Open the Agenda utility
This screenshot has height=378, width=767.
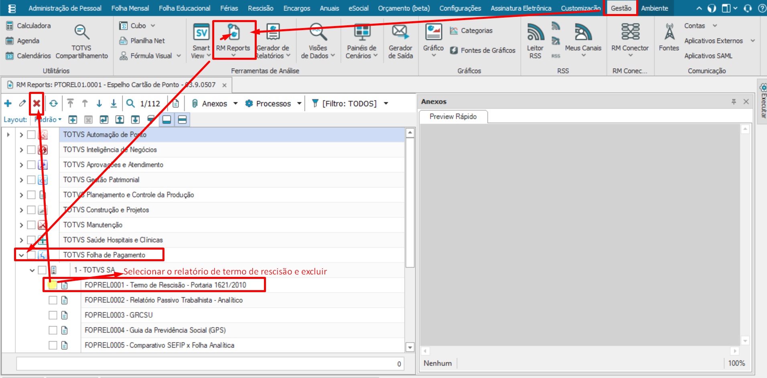point(22,41)
